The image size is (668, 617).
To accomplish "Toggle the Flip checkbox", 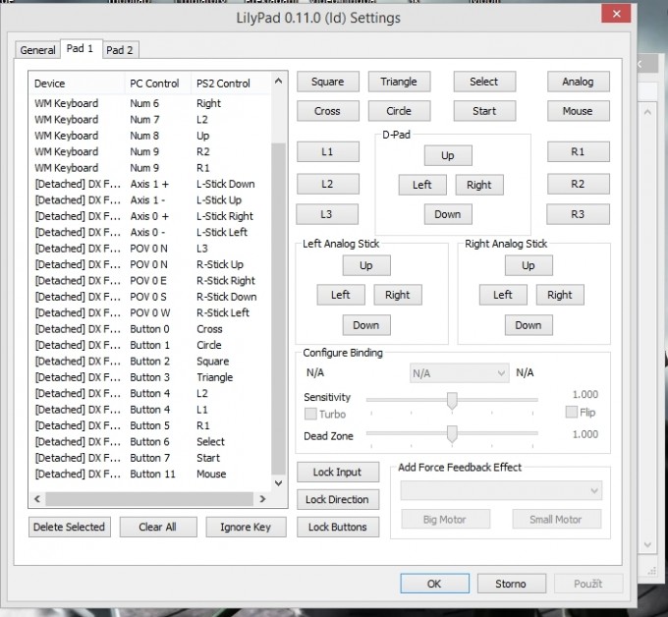I will tap(572, 412).
